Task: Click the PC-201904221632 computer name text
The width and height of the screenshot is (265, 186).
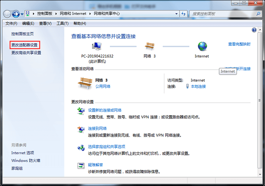Action: (97, 56)
